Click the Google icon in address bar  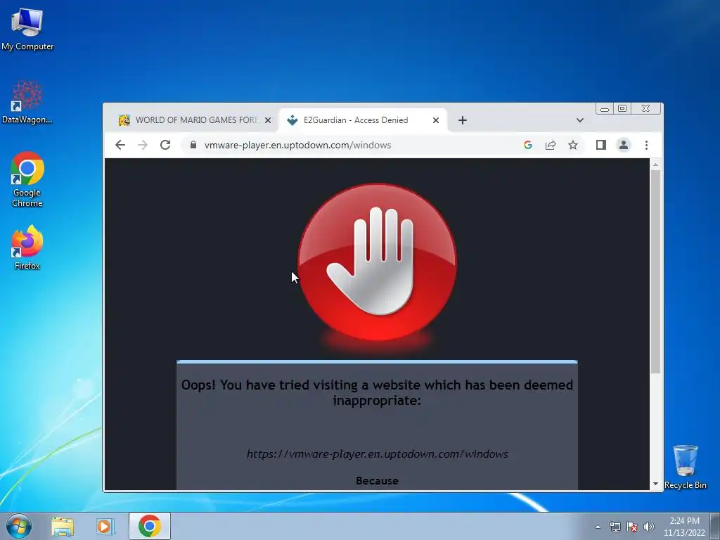click(528, 145)
